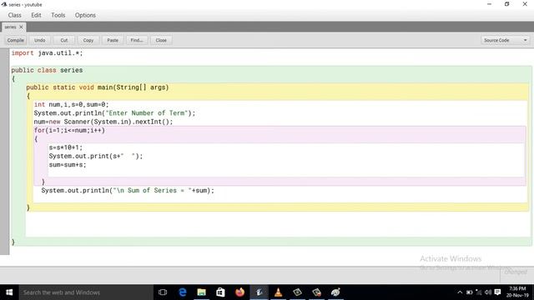Image resolution: width=534 pixels, height=300 pixels.
Task: Click the network tray icon
Action: coord(478,292)
